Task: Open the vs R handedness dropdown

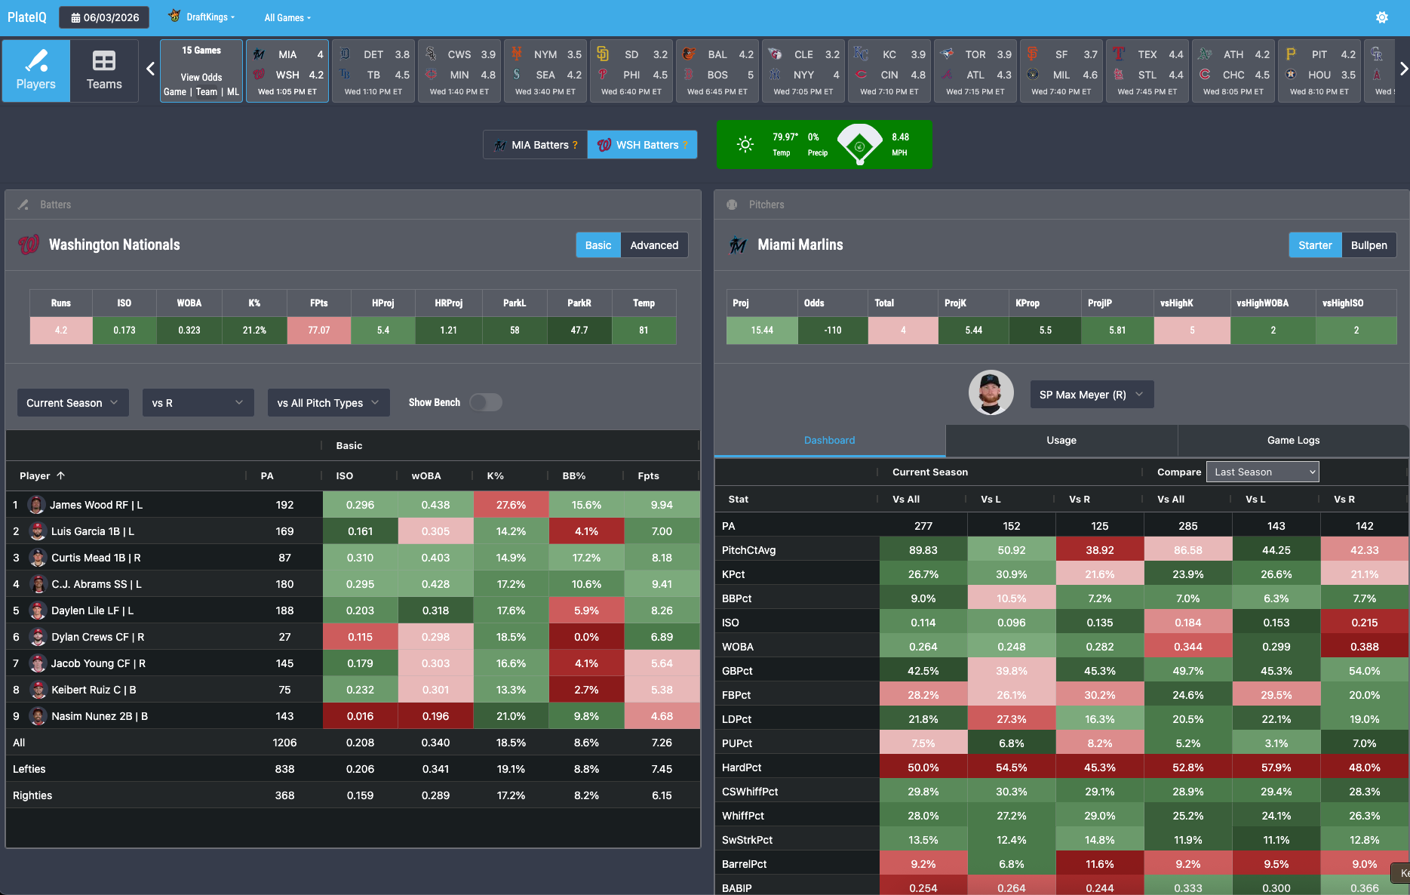Action: (x=198, y=403)
